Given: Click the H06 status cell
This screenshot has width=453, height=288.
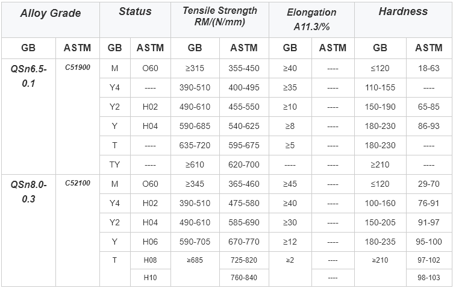Looking at the screenshot, I should tap(150, 242).
